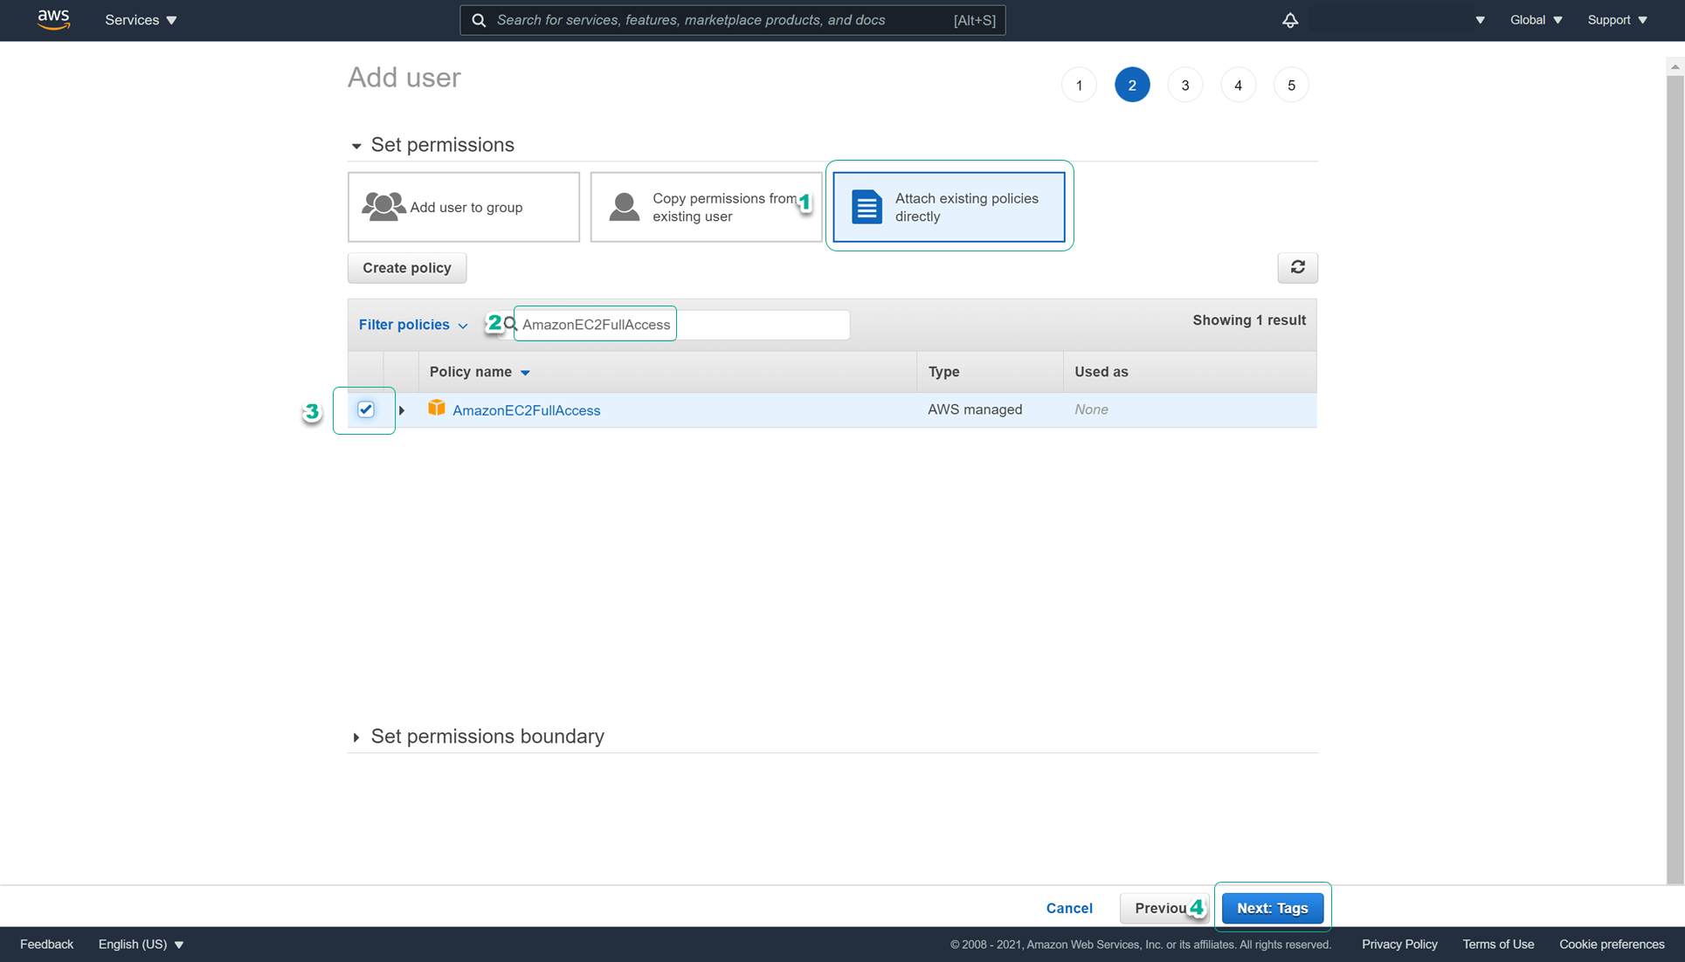
Task: Click the single user silhouette icon
Action: pos(624,207)
